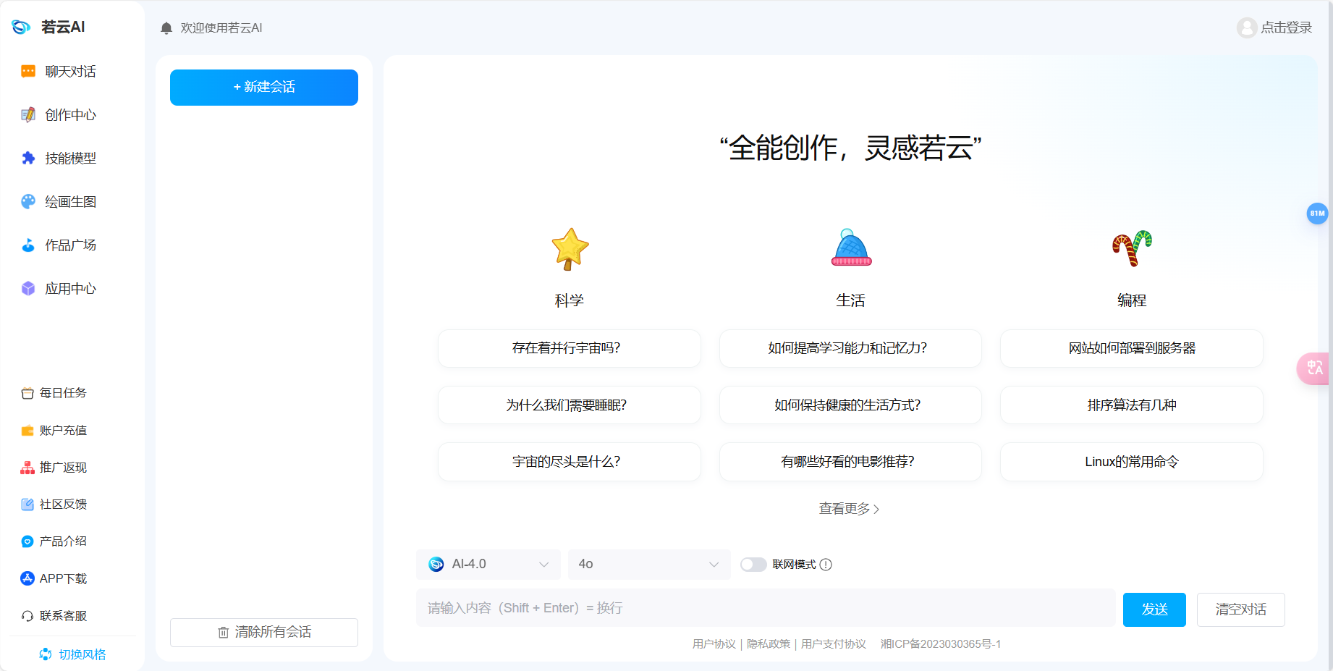The width and height of the screenshot is (1333, 671).
Task: Open the 4o version dropdown
Action: (x=648, y=565)
